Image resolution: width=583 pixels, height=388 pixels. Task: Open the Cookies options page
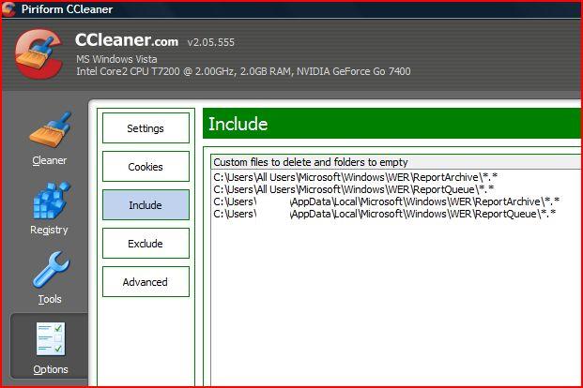tap(146, 167)
